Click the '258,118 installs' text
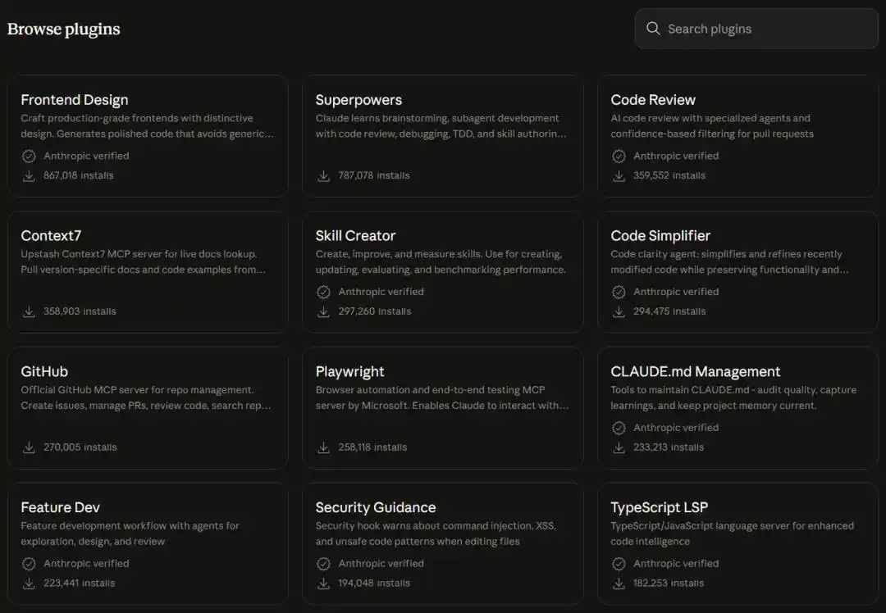 tap(372, 447)
